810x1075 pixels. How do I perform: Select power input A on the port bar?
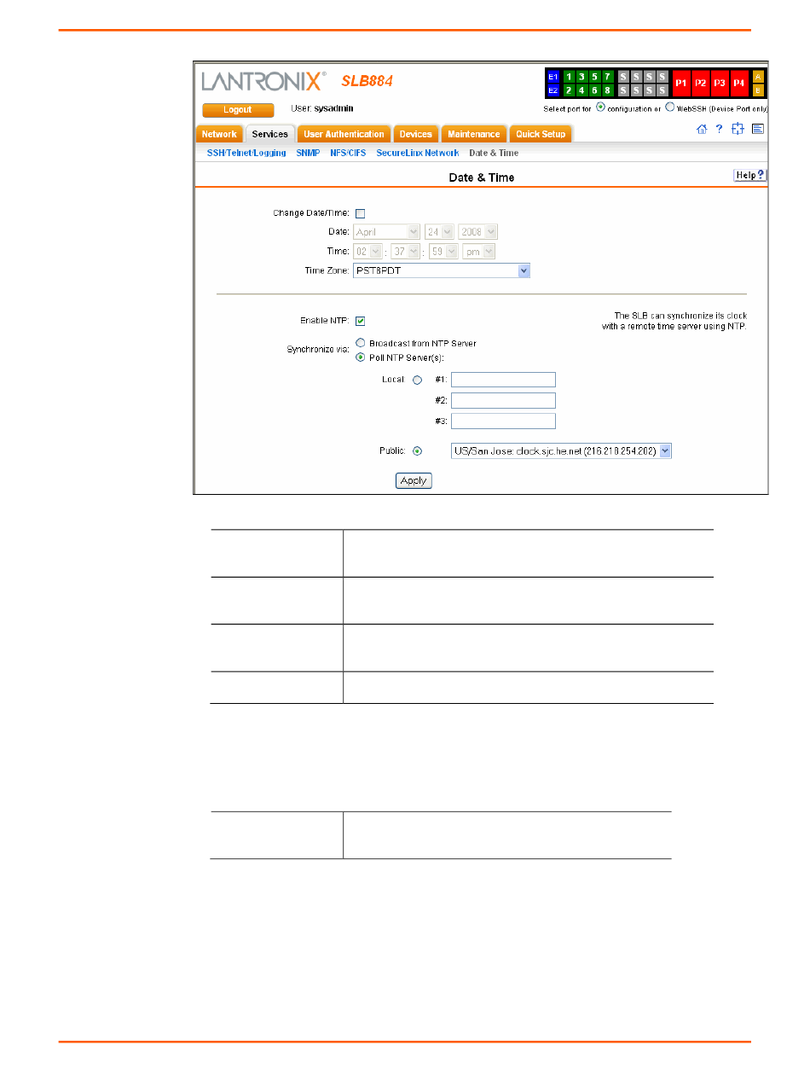(758, 77)
